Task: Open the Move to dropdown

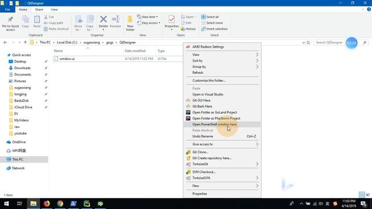Action: pyautogui.click(x=78, y=23)
